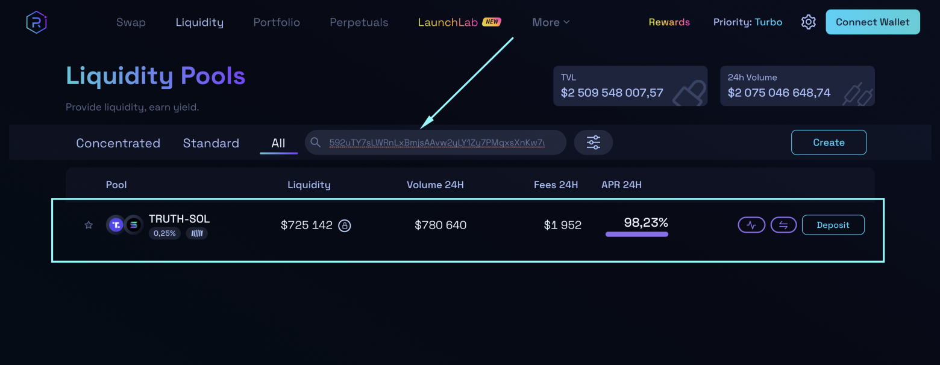Switch to the Concentrated filter

pos(117,143)
